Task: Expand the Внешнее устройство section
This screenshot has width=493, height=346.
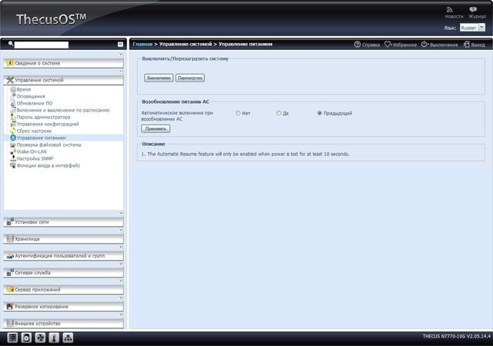Action: click(63, 324)
